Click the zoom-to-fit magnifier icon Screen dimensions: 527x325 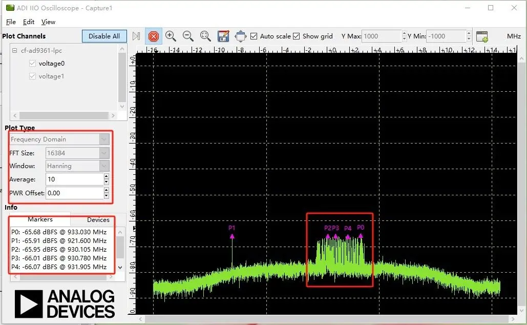pos(205,36)
